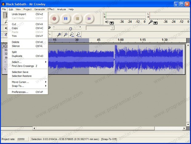Click the input microphone meter icon

pos(151,22)
